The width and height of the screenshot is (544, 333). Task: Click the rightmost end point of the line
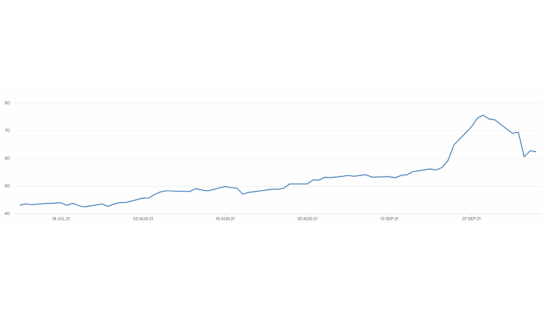click(x=535, y=152)
